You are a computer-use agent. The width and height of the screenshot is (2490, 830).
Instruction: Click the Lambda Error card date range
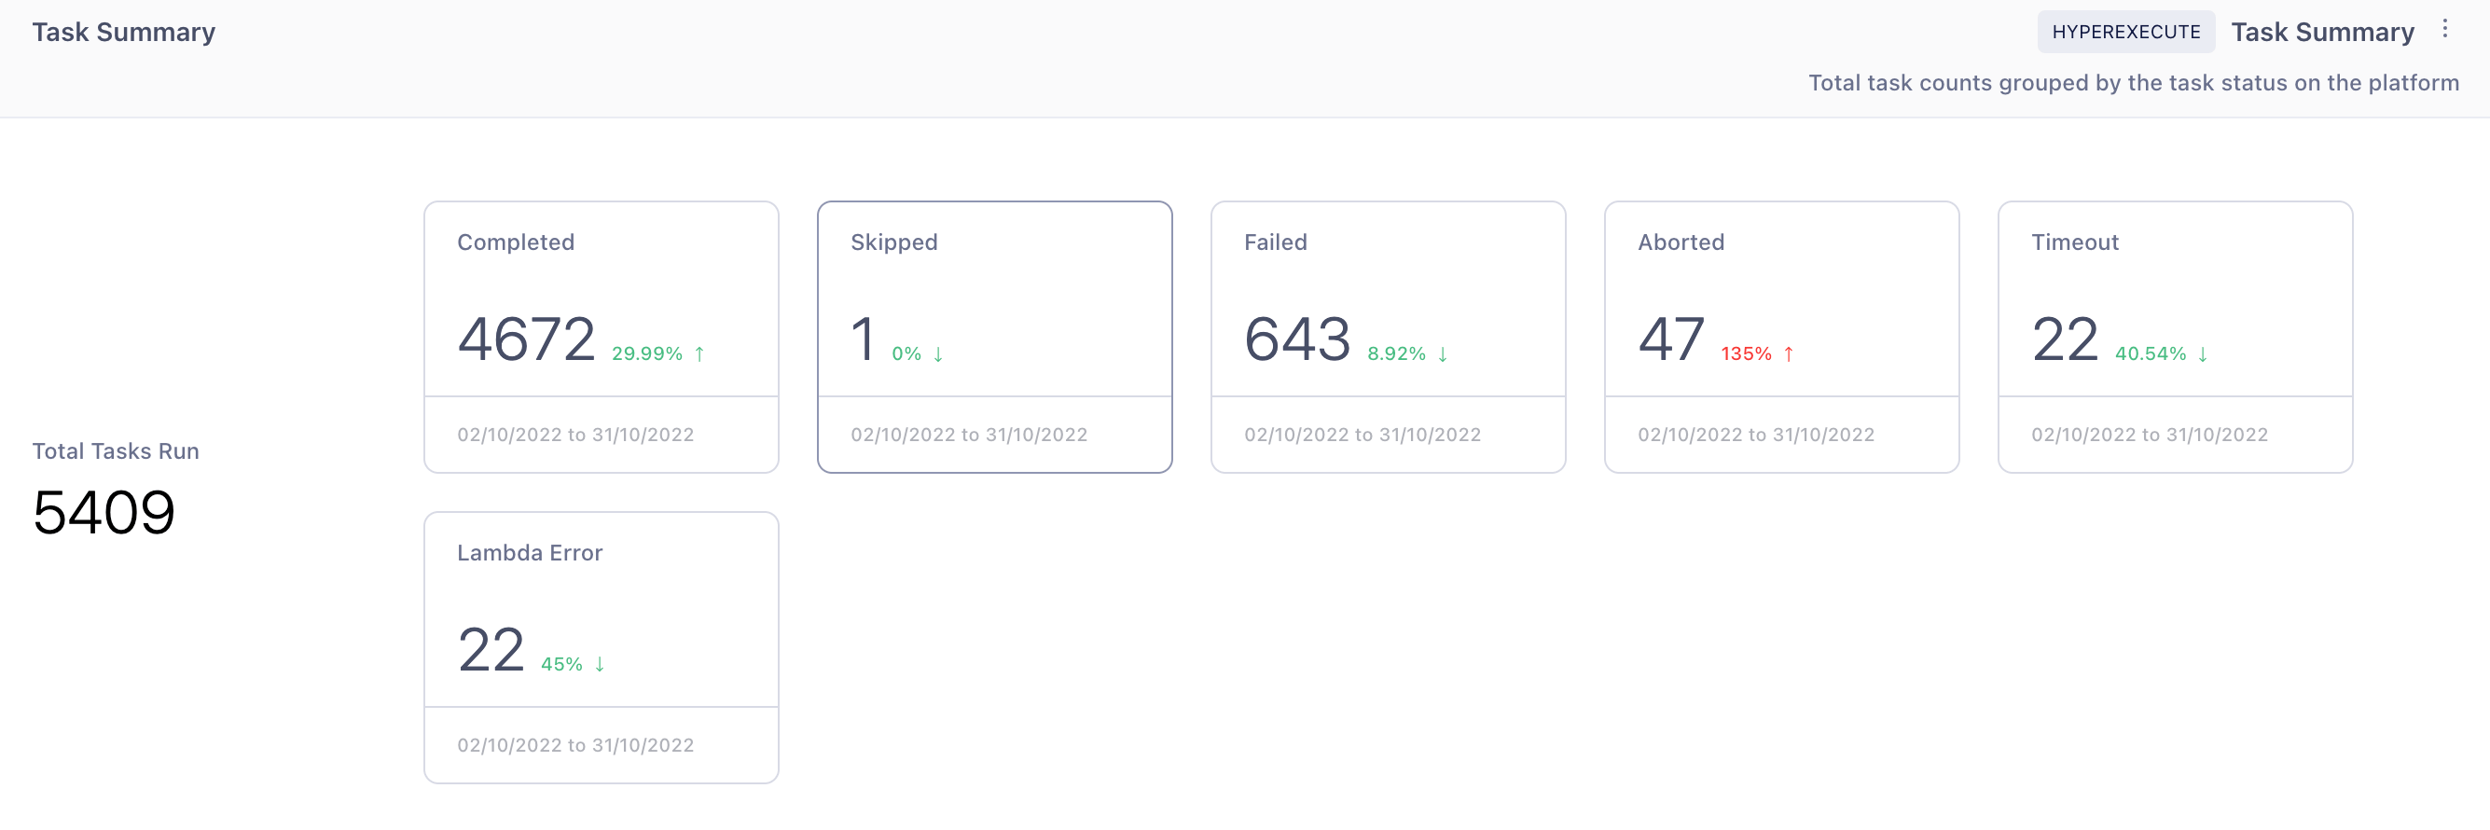tap(575, 745)
